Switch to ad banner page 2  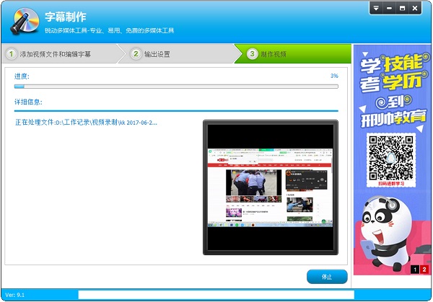424,269
